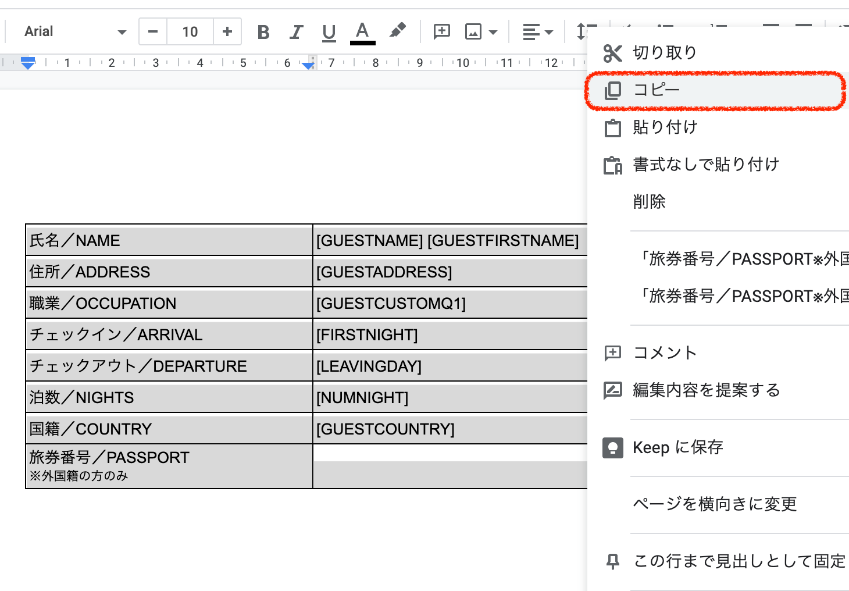Image resolution: width=849 pixels, height=591 pixels.
Task: Increase font size with plus button
Action: pyautogui.click(x=227, y=31)
